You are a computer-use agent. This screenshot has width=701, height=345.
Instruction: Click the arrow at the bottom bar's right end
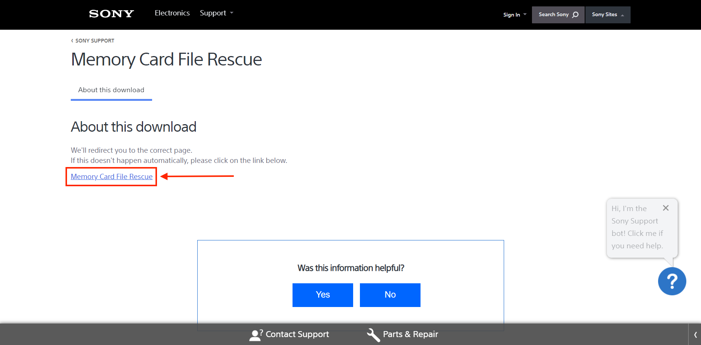click(695, 335)
